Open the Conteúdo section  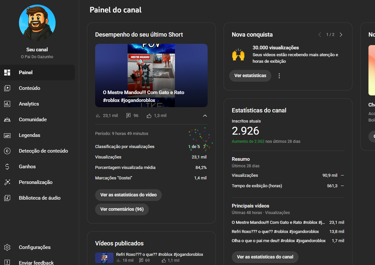click(37, 88)
